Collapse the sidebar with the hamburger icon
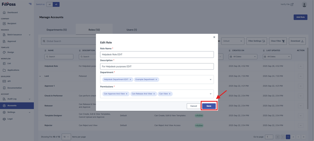The image size is (314, 141). [x=30, y=4]
